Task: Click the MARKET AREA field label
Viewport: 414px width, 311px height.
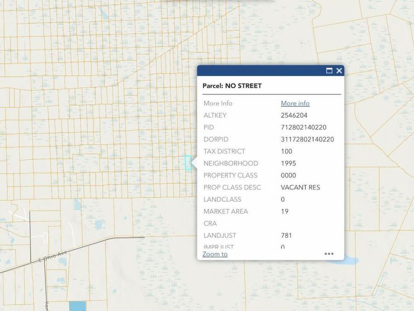Action: tap(225, 211)
